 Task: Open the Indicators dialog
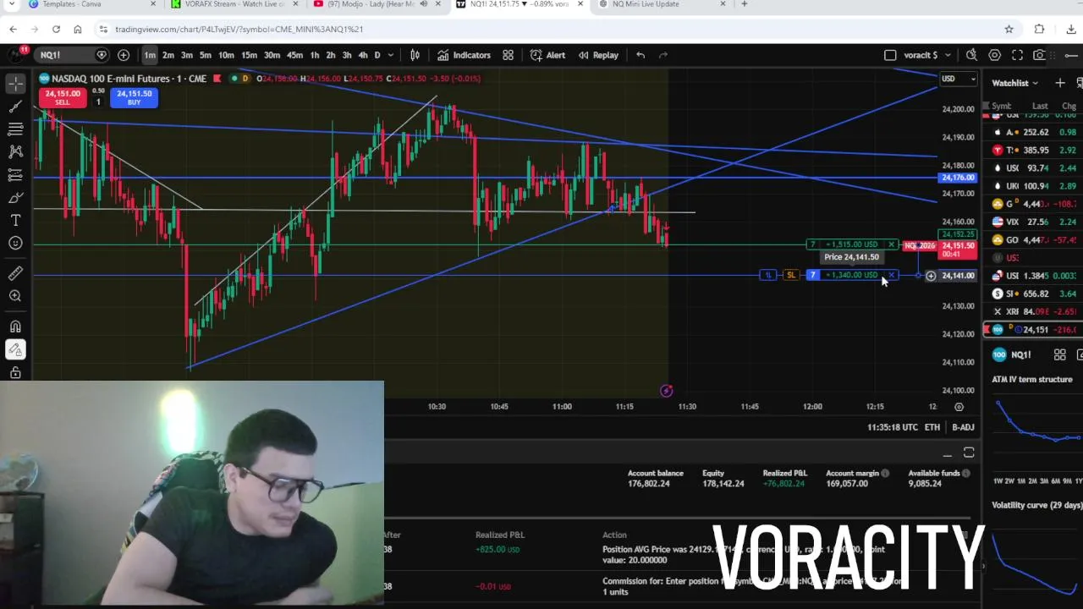tap(464, 55)
